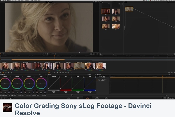Expand the Sizing keyframe track
Screen dimensions: 175x117
pos(101,80)
